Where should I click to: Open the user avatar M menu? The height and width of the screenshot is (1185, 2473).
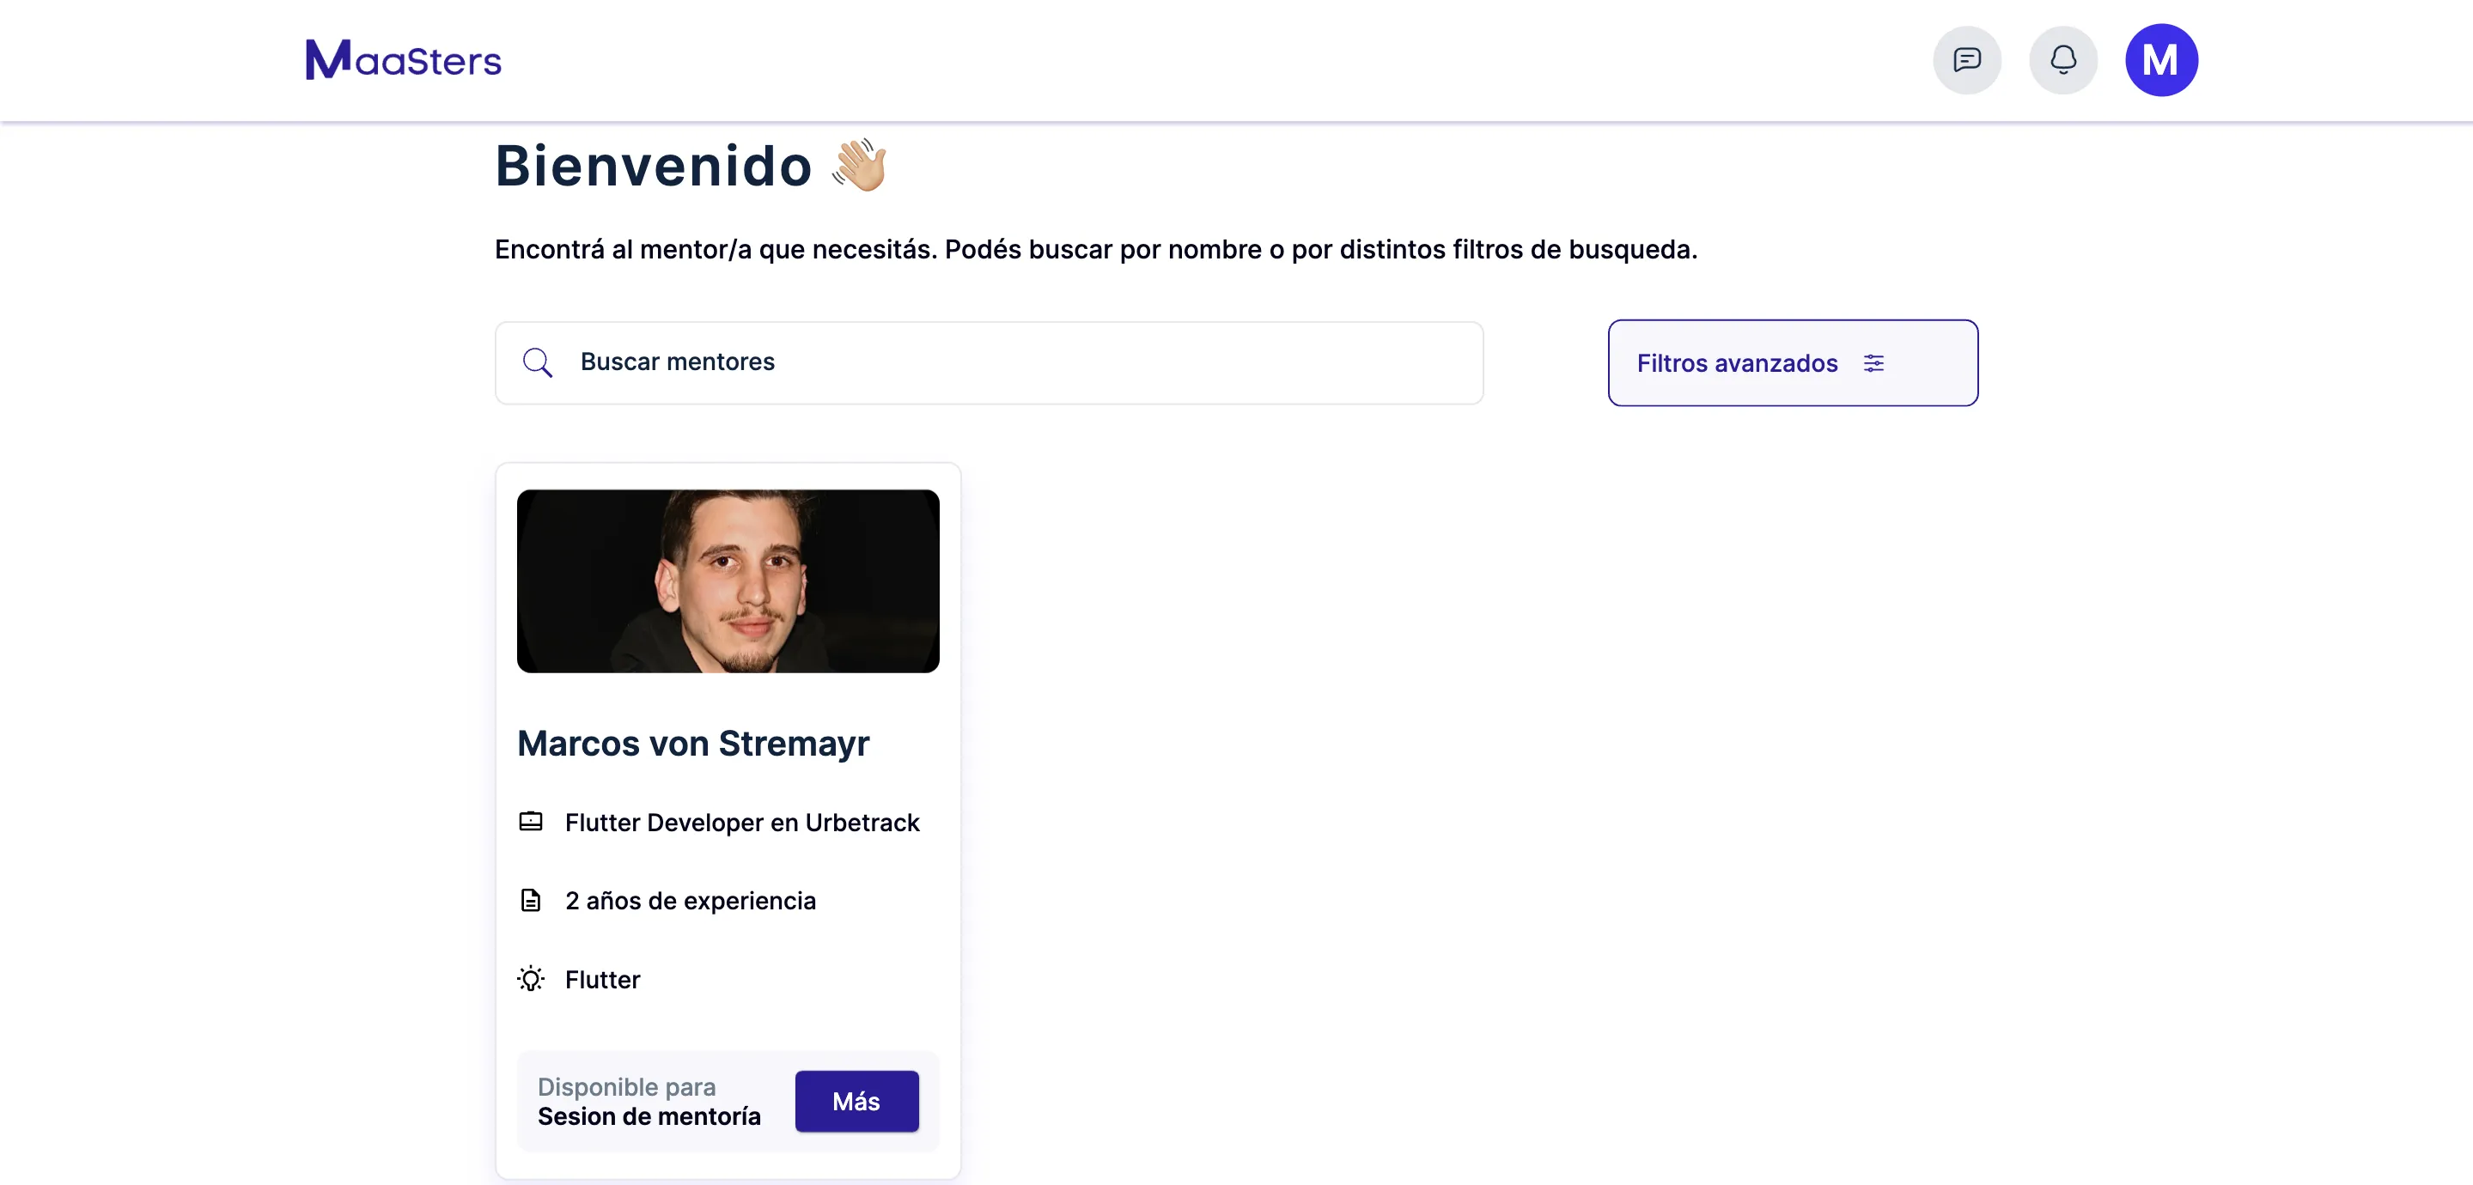pyautogui.click(x=2161, y=60)
